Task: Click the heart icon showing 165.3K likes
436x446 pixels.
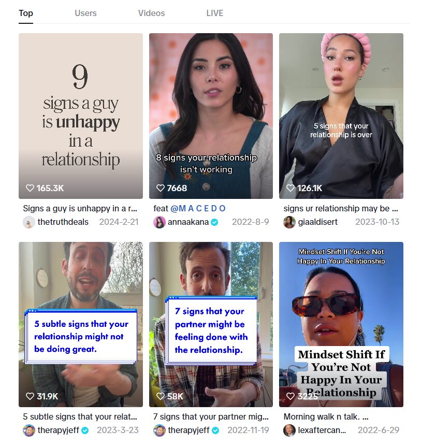Action: (x=30, y=188)
